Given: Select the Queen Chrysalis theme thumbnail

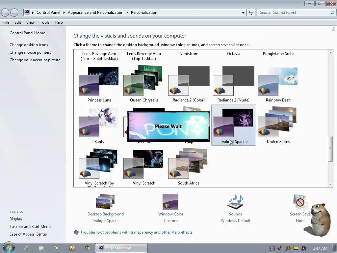Looking at the screenshot, I should click(143, 80).
